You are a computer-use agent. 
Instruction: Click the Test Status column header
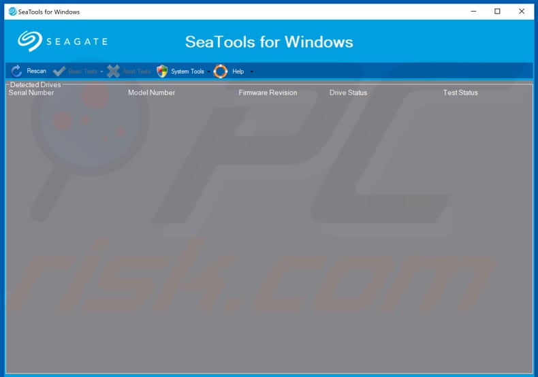pyautogui.click(x=460, y=93)
